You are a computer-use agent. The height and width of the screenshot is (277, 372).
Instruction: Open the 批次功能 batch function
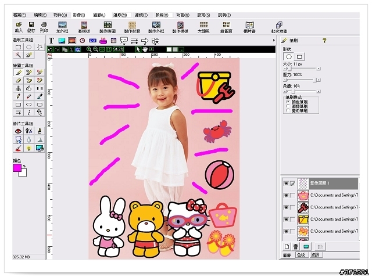click(279, 27)
